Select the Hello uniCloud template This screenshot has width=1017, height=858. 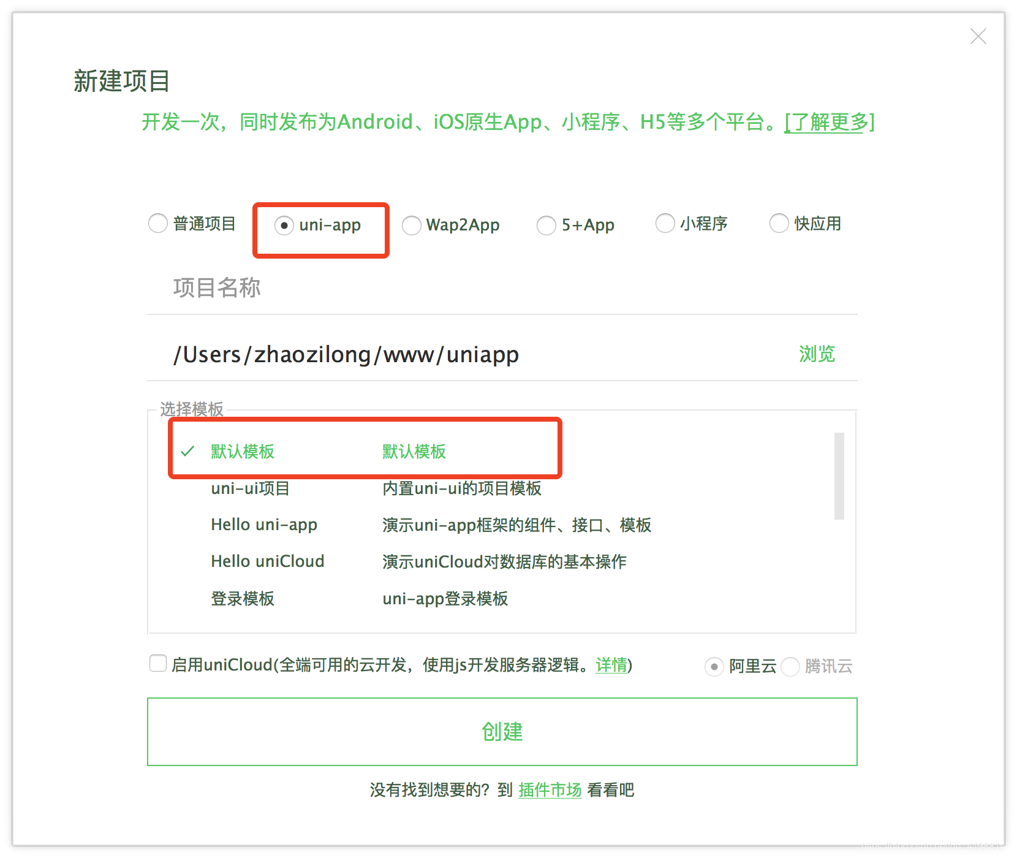click(x=267, y=561)
